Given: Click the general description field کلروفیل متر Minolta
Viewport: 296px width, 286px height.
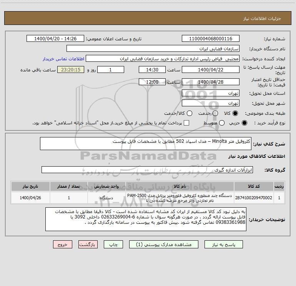Looking at the screenshot, I should [x=146, y=144].
